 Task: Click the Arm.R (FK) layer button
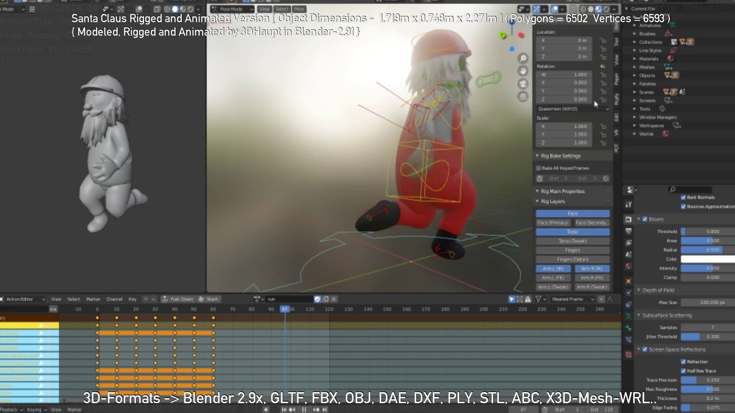592,278
